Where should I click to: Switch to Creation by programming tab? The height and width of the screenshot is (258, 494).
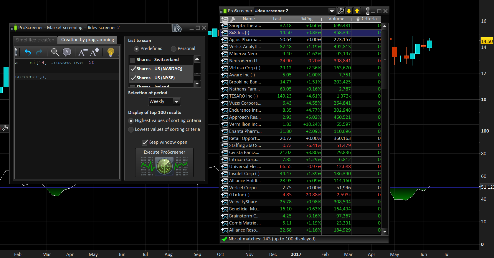coord(87,40)
